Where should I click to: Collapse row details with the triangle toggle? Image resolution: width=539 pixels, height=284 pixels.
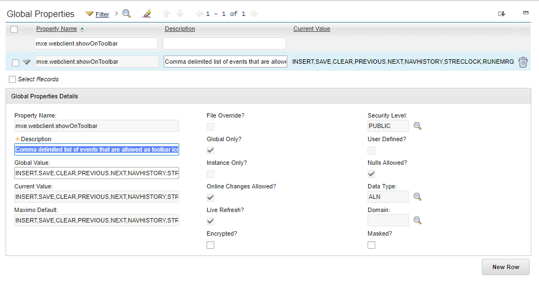(26, 62)
